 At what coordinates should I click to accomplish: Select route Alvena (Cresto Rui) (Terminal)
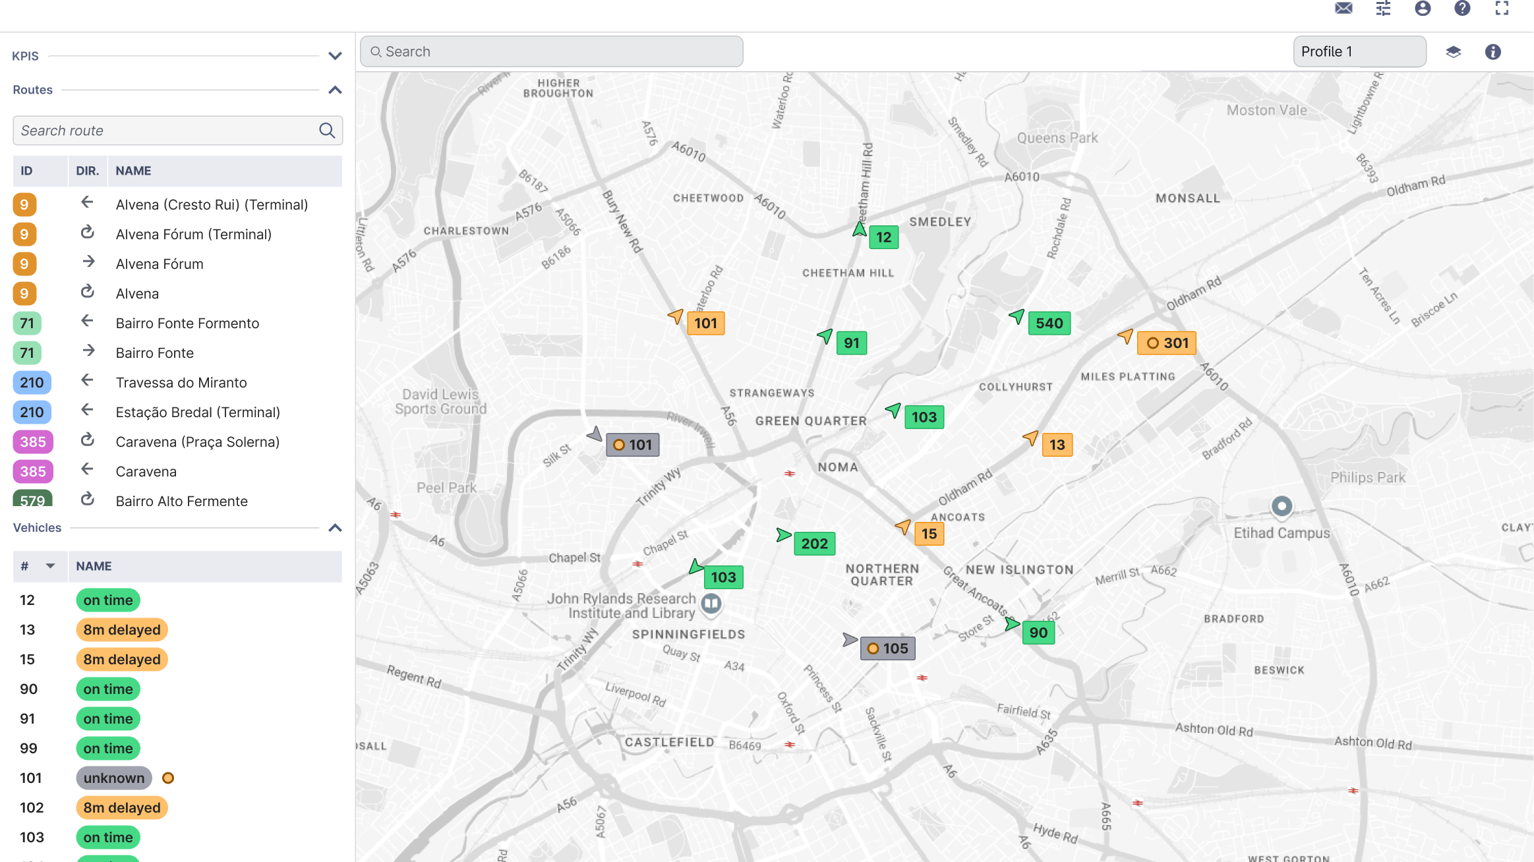pos(177,204)
